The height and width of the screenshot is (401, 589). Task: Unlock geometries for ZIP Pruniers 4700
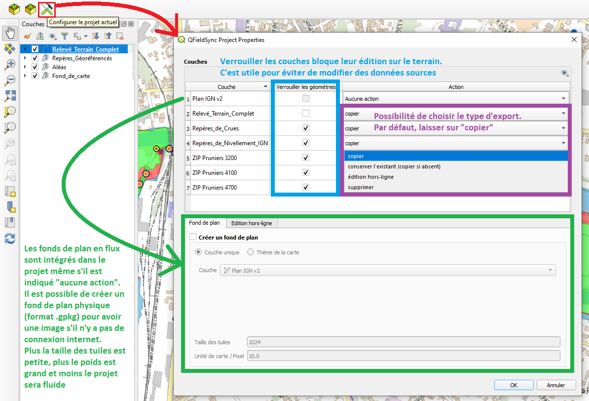pyautogui.click(x=306, y=187)
